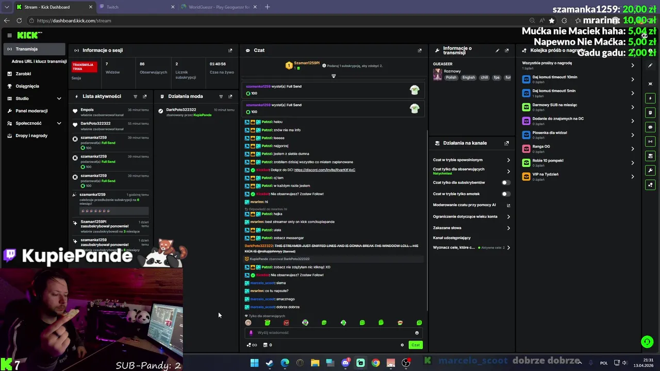
Task: Open Discord from the taskbar
Action: pyautogui.click(x=345, y=363)
